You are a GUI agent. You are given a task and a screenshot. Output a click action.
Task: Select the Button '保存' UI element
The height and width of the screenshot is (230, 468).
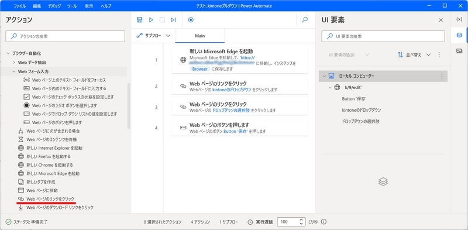click(x=355, y=99)
